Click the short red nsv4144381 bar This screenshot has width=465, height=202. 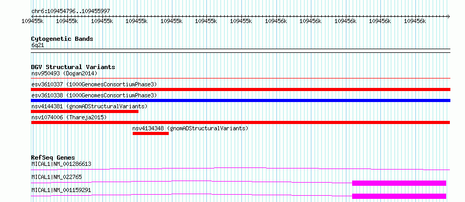click(x=85, y=111)
